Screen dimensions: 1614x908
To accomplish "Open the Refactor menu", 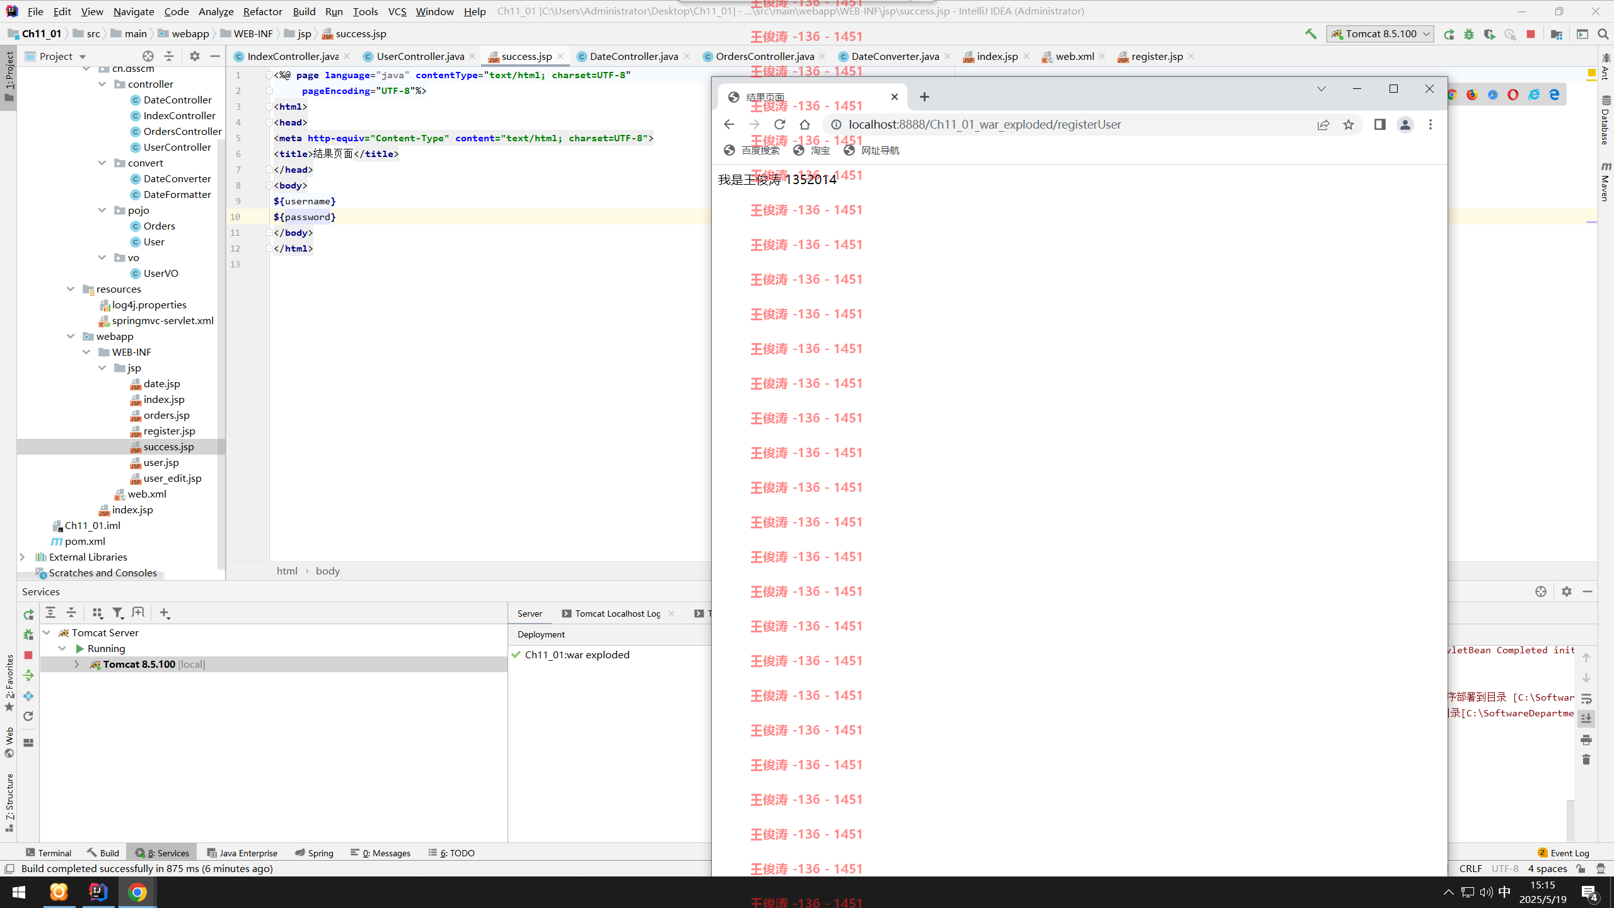I will (262, 11).
